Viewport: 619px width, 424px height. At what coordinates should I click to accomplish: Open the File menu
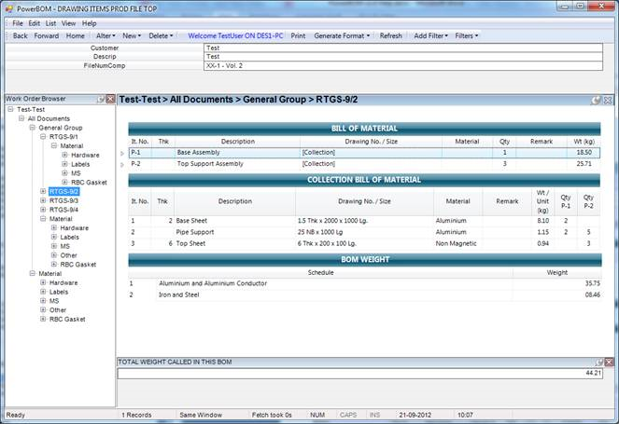[18, 22]
